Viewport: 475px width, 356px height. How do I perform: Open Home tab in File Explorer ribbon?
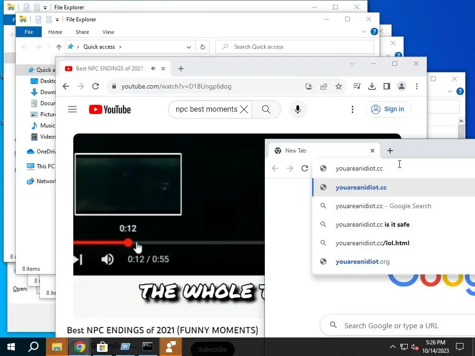(55, 32)
